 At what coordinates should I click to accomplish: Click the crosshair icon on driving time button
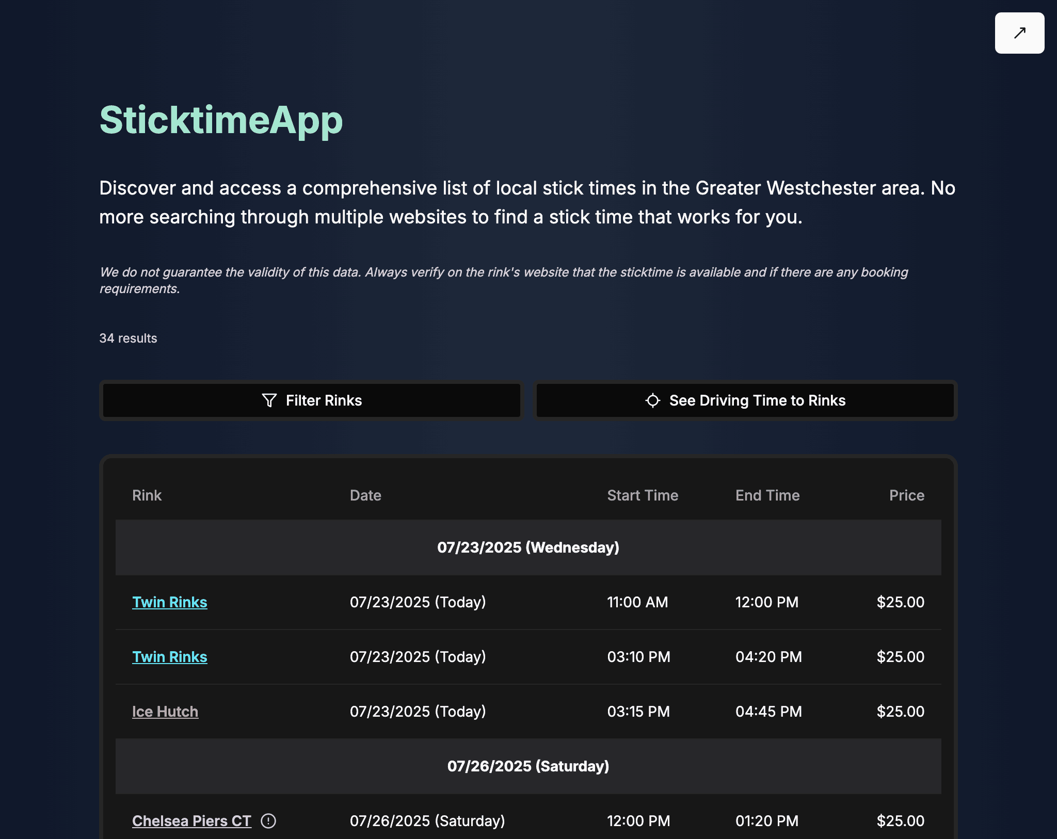point(653,400)
